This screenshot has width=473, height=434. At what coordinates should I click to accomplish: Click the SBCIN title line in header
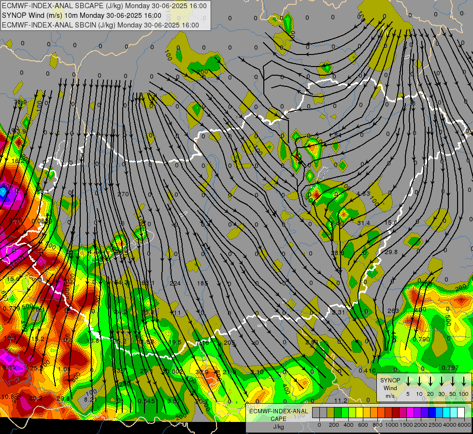point(100,25)
